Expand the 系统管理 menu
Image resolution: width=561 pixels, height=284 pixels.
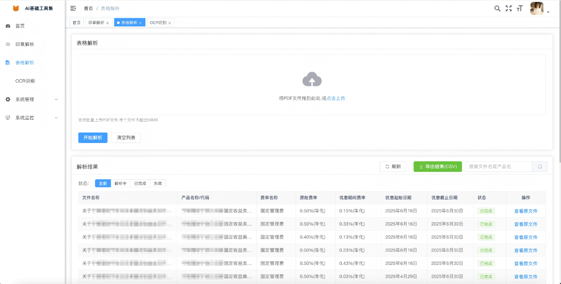point(32,99)
